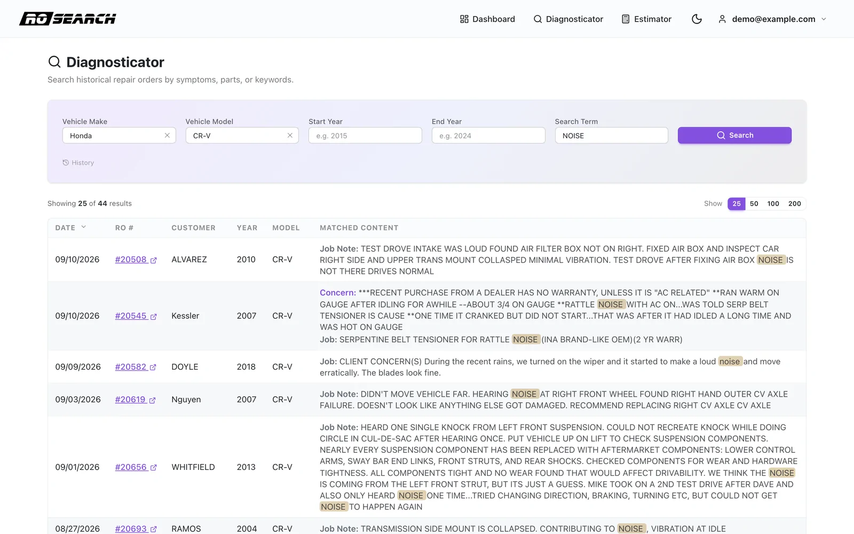
Task: Click the Diagnosticator page heading
Action: 115,62
